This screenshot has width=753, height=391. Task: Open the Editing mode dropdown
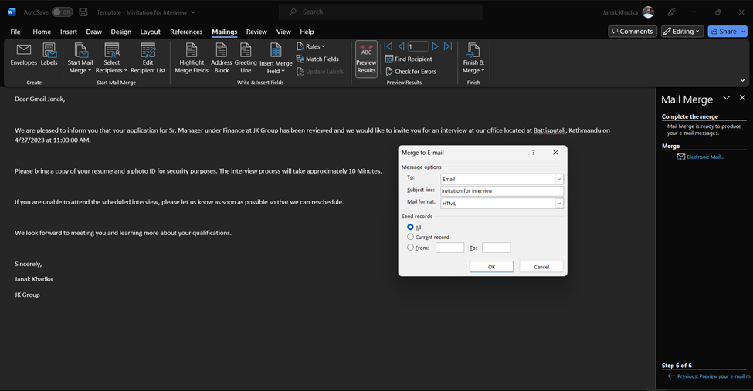coord(683,31)
